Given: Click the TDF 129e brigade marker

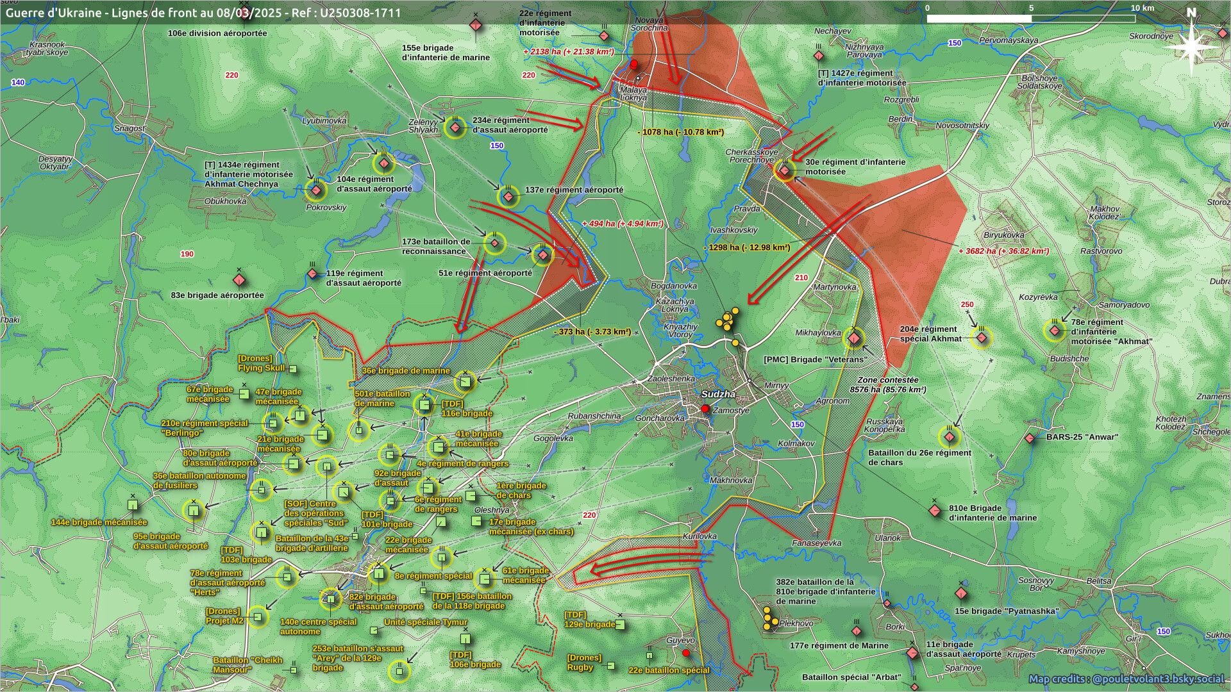Looking at the screenshot, I should tap(619, 624).
